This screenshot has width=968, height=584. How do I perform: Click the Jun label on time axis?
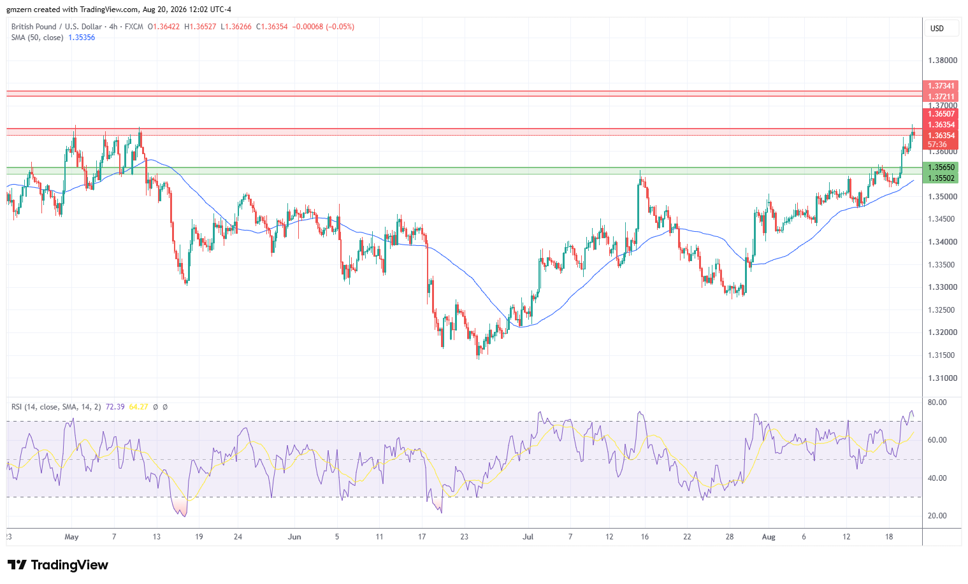[x=294, y=537]
